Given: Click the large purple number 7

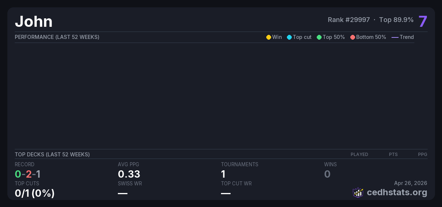Looking at the screenshot, I should 422,21.
